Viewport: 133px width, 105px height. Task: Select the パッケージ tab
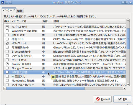tap(9, 10)
